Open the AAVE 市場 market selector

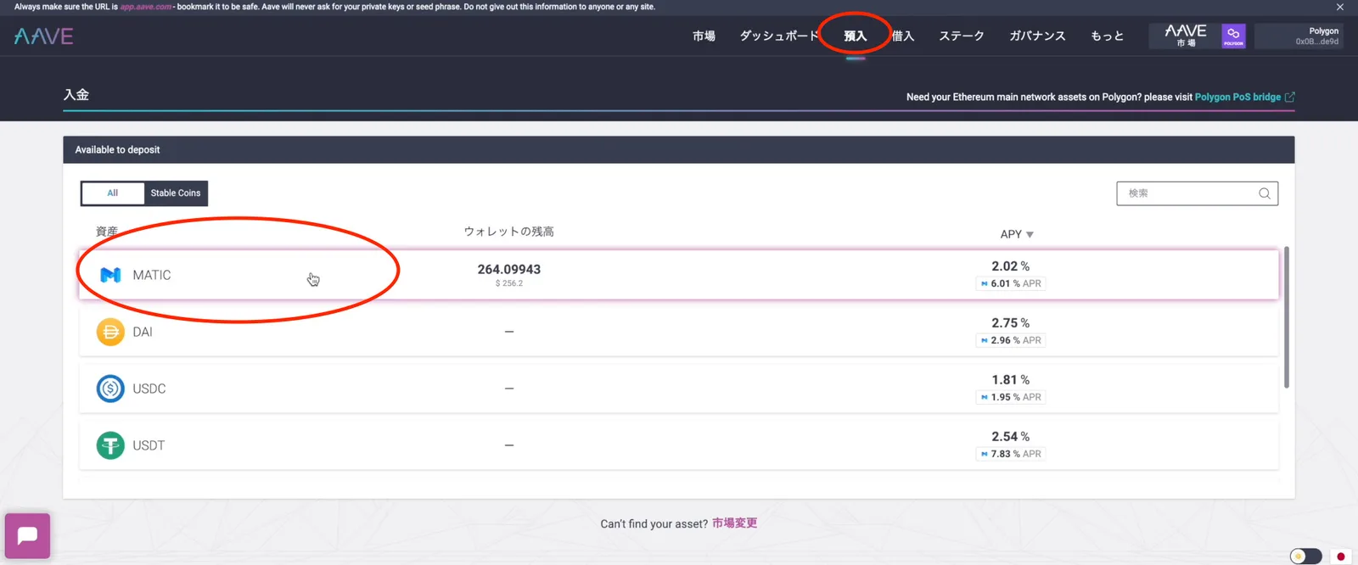pos(1185,36)
